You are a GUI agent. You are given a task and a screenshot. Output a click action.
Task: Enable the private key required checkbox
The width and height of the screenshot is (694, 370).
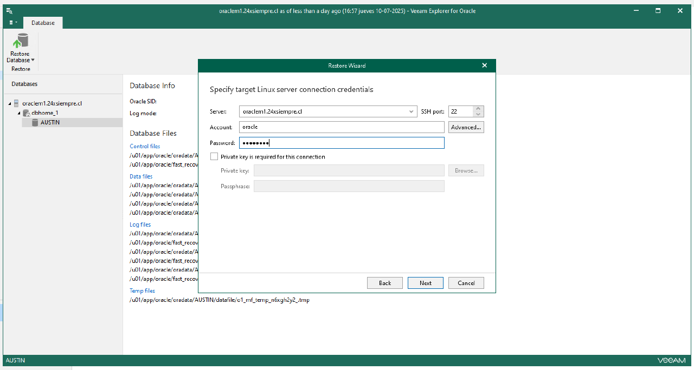(x=214, y=157)
